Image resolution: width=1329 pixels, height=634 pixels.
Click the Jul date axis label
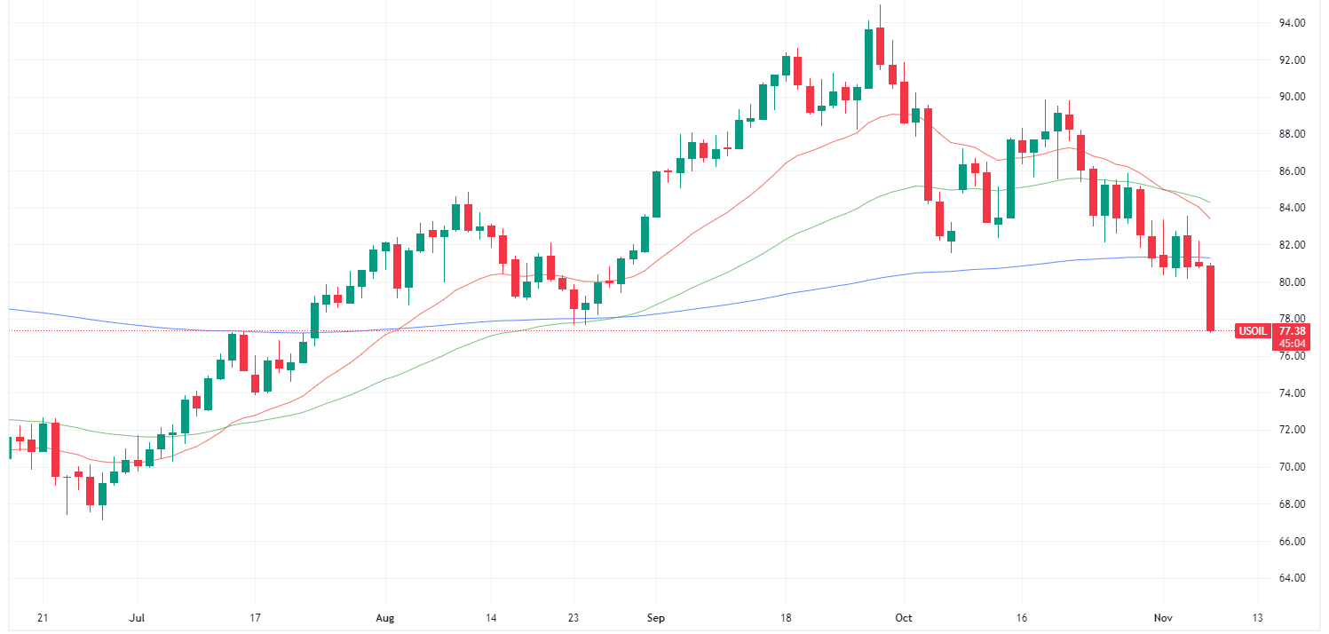point(138,617)
